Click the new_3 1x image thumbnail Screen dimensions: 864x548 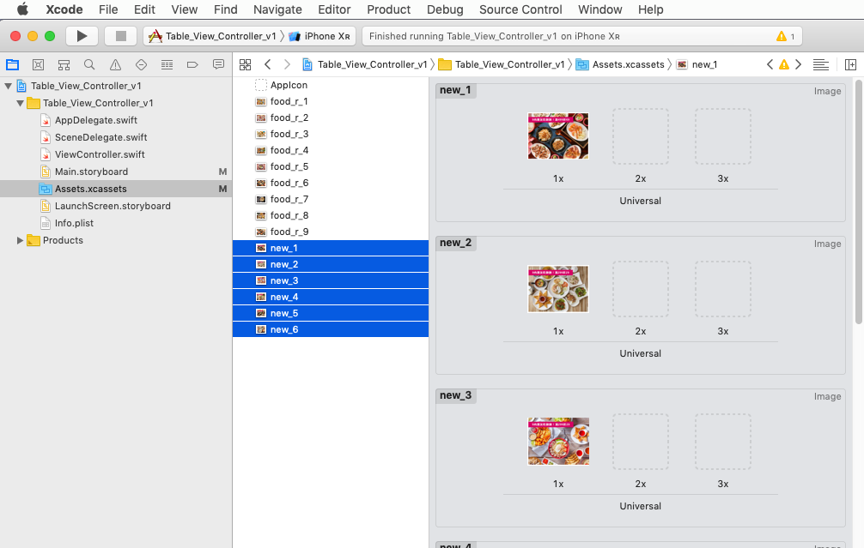(x=558, y=442)
